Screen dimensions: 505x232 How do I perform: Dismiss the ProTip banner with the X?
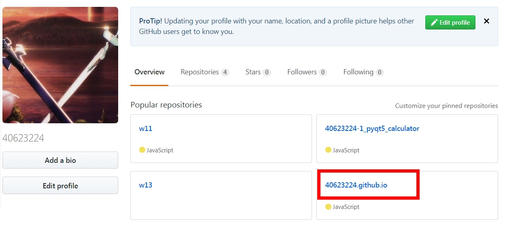pyautogui.click(x=486, y=21)
